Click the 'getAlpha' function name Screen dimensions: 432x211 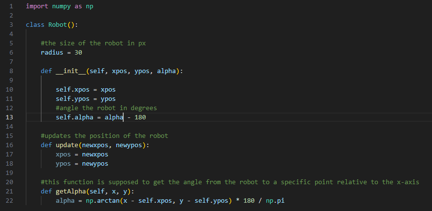[x=71, y=192]
